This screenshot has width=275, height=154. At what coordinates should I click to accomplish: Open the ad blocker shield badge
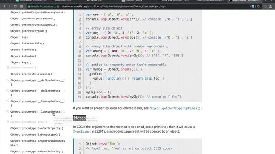click(253, 6)
